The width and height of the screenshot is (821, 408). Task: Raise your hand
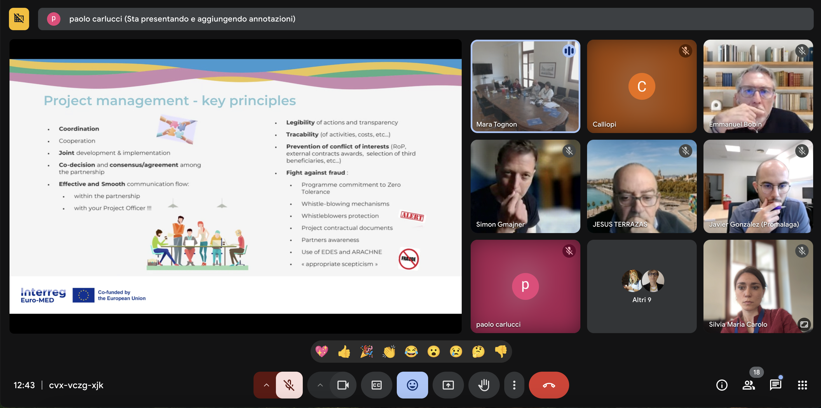pos(484,385)
